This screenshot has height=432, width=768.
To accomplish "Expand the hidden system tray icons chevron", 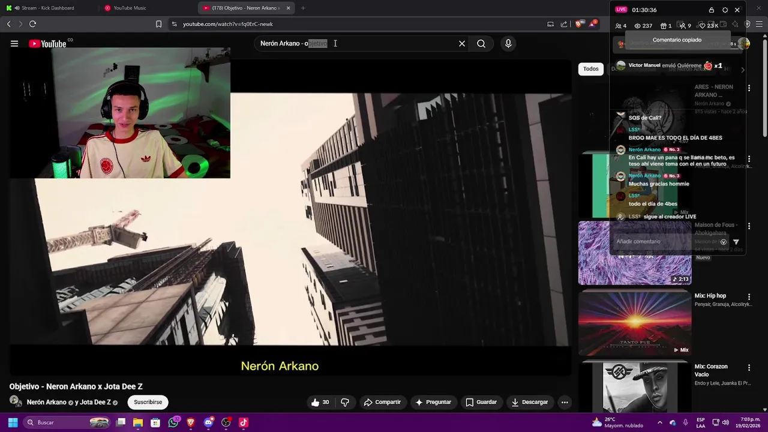I will pyautogui.click(x=659, y=422).
